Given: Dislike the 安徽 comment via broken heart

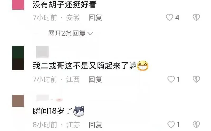Looking at the screenshot, I should 196,17.
